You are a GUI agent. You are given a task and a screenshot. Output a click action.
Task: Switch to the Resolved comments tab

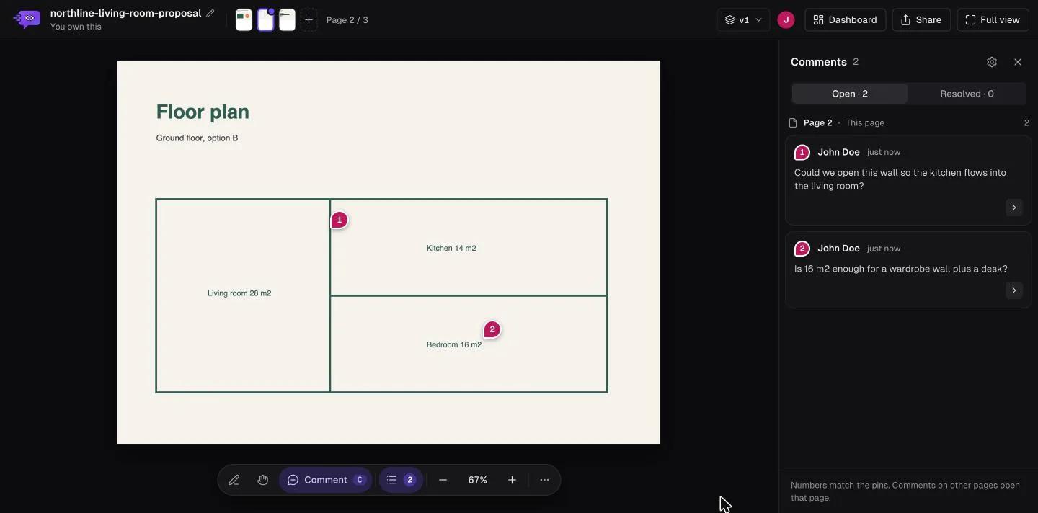point(967,94)
